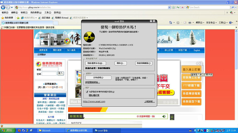The width and height of the screenshot is (238, 133).
Task: Click the 移動到隔離區(C) quarantine button
Action: tap(144, 63)
